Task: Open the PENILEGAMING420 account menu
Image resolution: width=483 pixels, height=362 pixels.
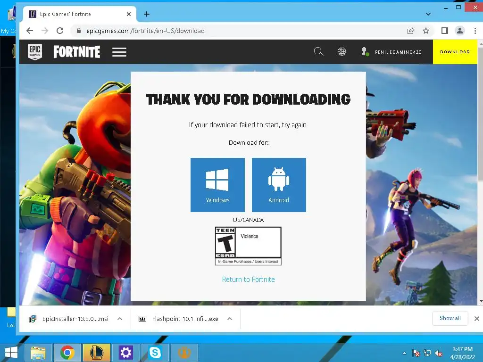Action: point(391,52)
